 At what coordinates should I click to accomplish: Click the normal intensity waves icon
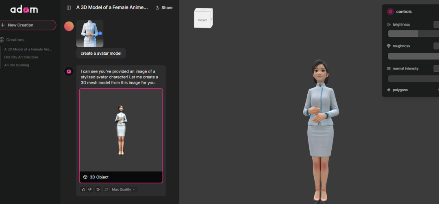[x=389, y=69]
